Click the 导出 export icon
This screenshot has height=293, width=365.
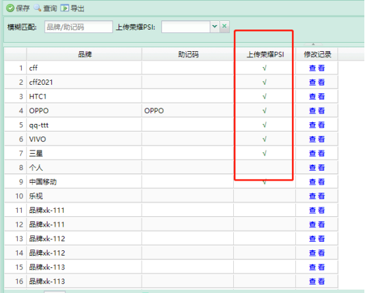[65, 8]
